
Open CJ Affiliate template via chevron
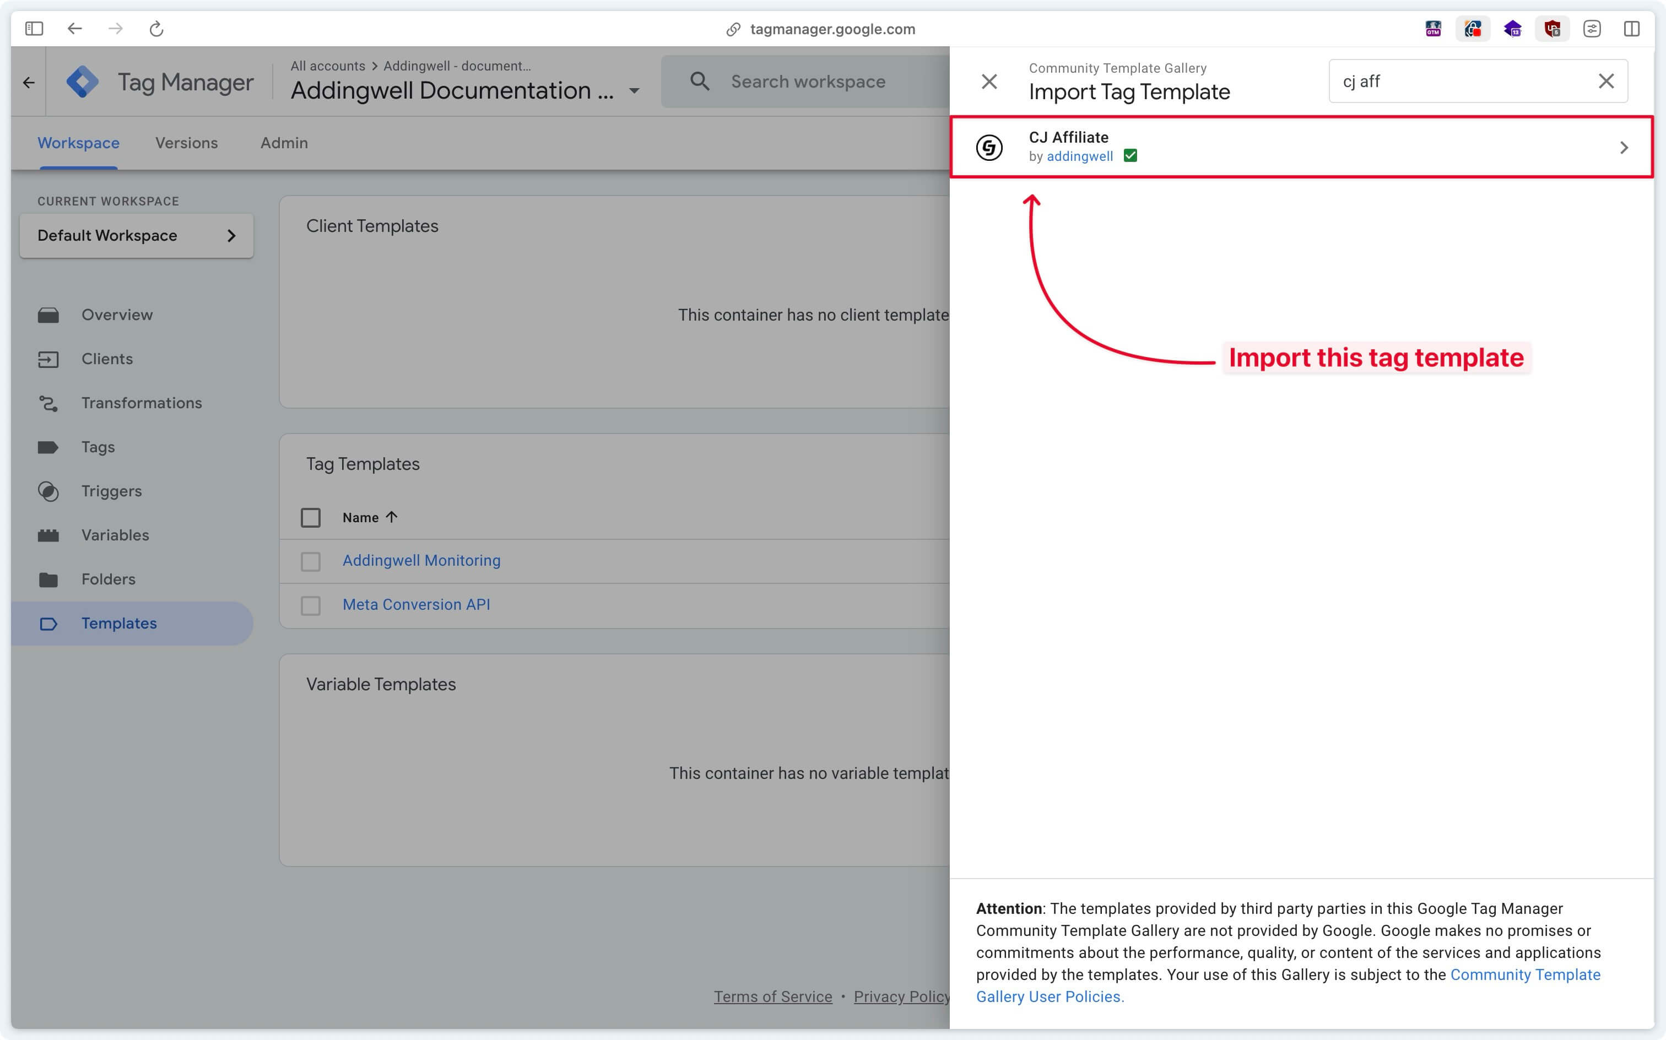coord(1624,147)
